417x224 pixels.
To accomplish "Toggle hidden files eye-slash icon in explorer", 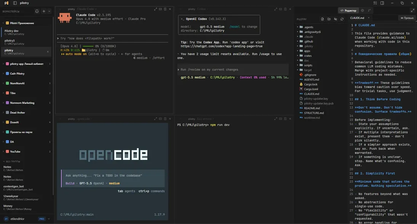I will tap(336, 19).
